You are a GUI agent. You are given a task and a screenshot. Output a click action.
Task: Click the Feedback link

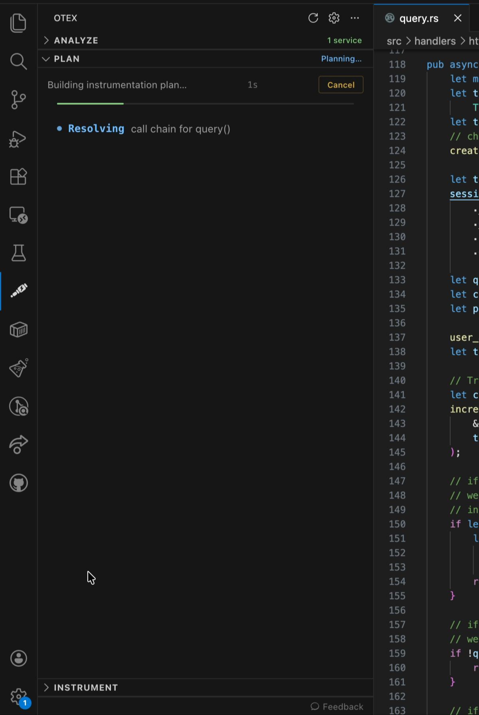337,707
